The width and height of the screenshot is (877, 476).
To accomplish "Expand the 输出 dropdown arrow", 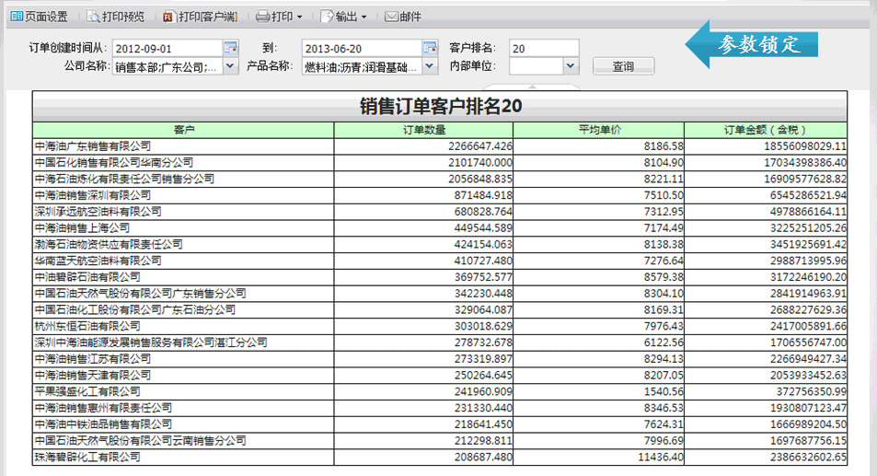I will (x=364, y=17).
